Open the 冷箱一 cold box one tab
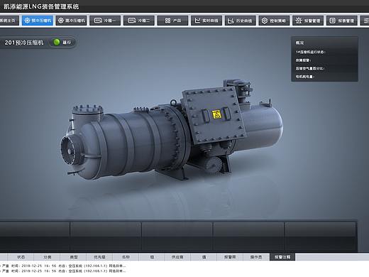The image size is (369, 277). click(105, 21)
